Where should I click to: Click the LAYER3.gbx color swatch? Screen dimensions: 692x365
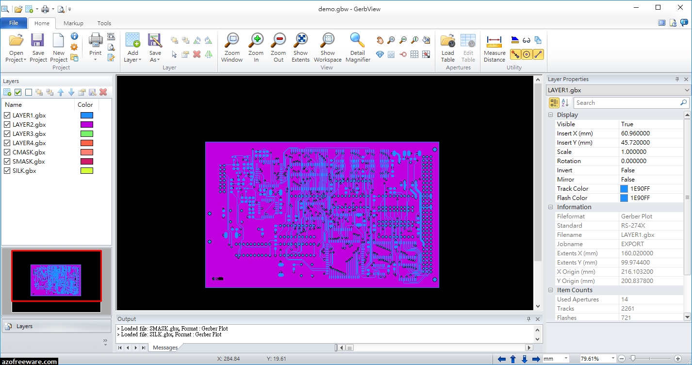pos(86,133)
